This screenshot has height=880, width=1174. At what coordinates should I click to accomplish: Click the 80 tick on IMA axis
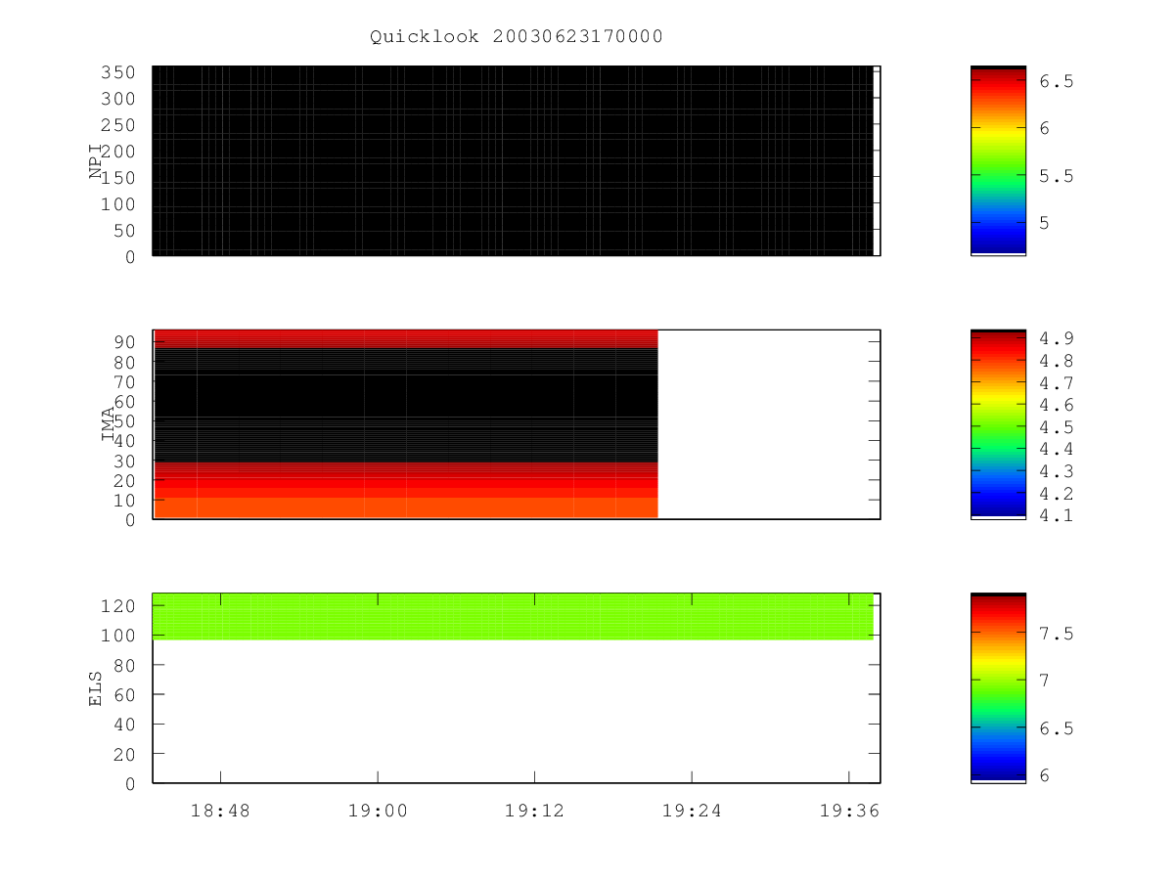coord(124,362)
